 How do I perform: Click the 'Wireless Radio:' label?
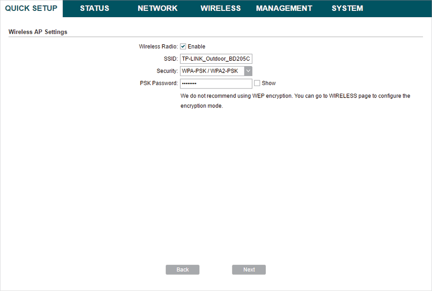pos(158,47)
